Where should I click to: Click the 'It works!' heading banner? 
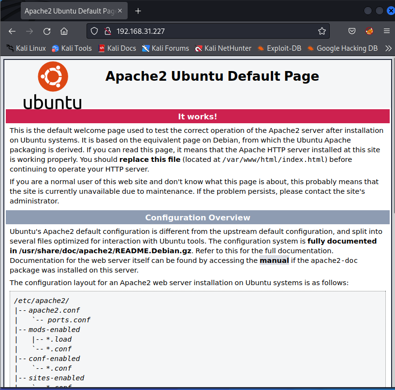(197, 116)
